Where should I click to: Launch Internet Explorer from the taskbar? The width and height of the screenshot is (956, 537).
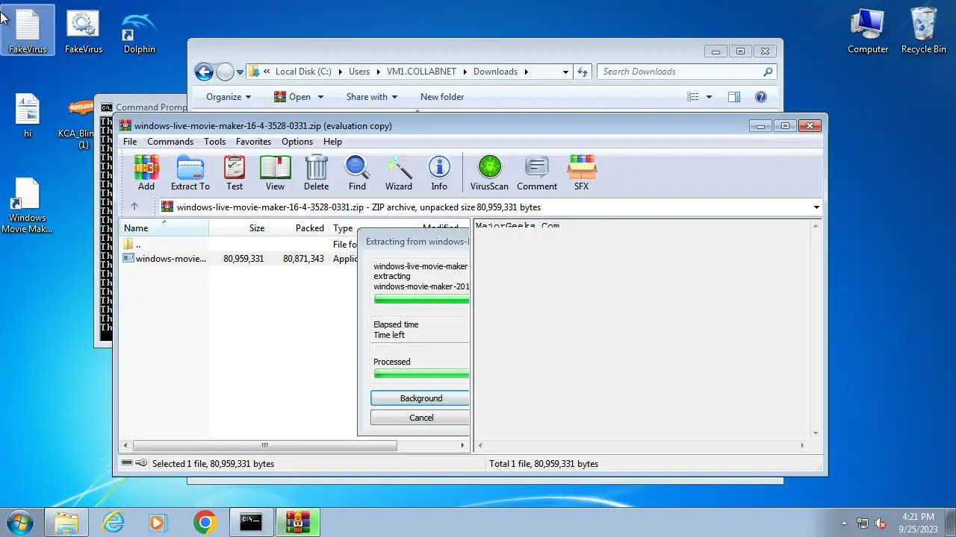tap(114, 522)
